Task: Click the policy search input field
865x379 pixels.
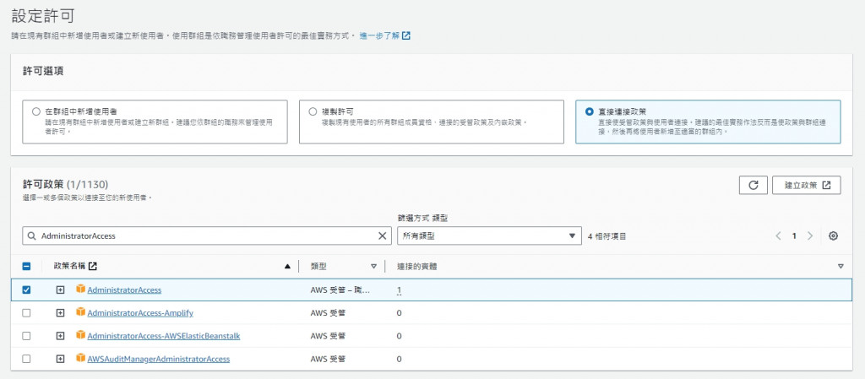Action: tap(207, 236)
